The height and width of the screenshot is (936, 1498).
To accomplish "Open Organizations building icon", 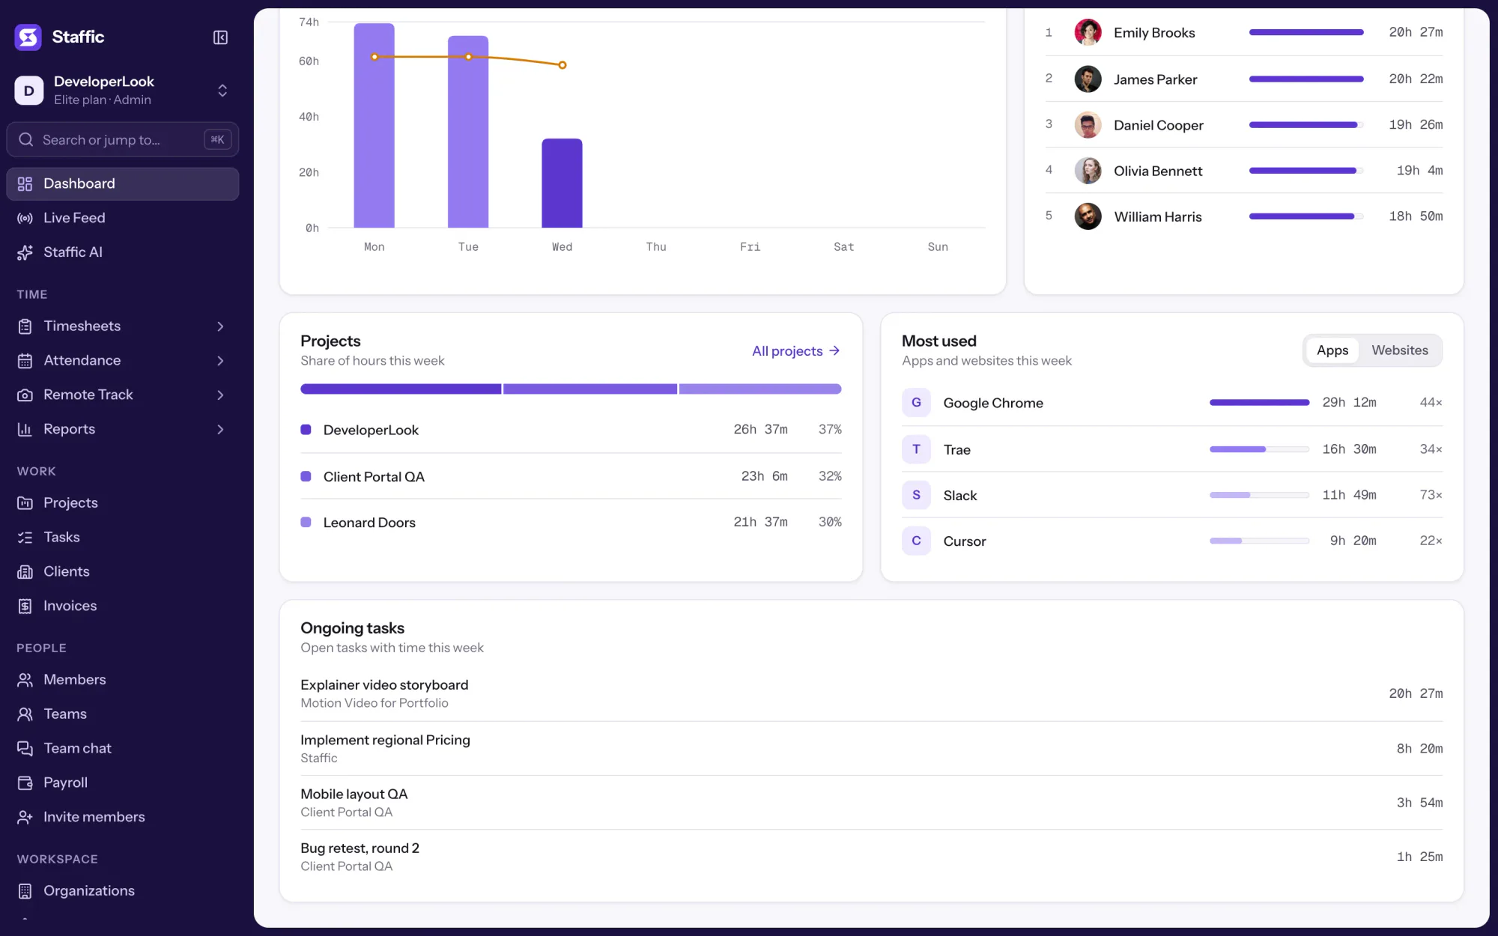I will (25, 890).
